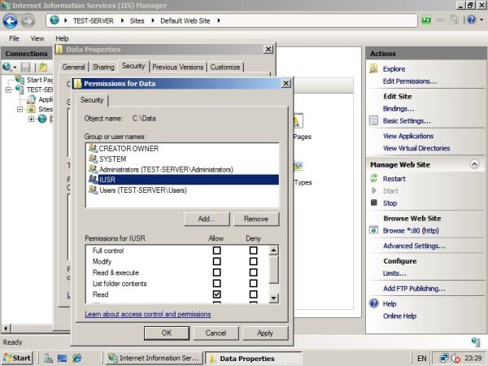This screenshot has width=488, height=366.
Task: Click the Browse *:80 web page icon
Action: pyautogui.click(x=373, y=230)
